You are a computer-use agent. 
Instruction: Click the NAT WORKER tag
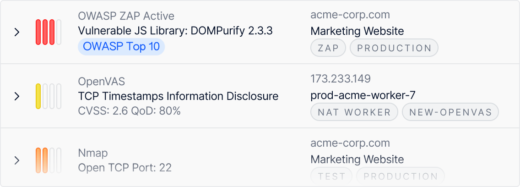coord(354,112)
